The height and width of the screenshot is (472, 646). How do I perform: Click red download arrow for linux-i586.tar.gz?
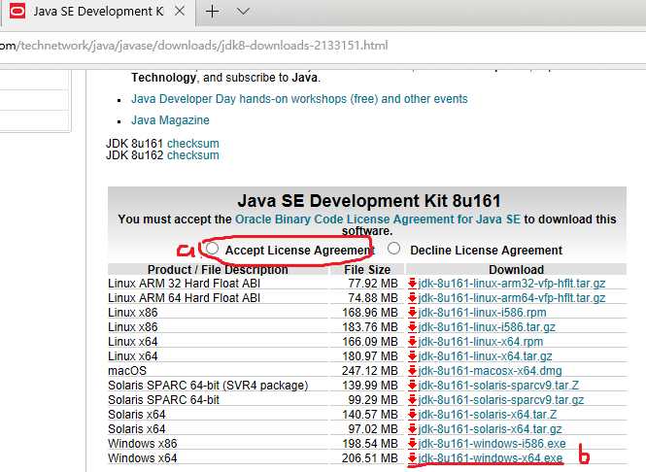point(412,327)
